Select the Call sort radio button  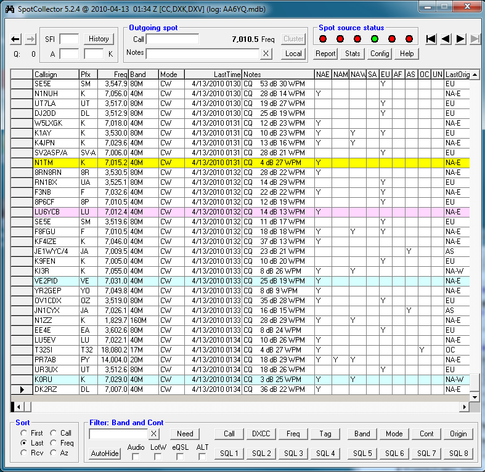pyautogui.click(x=53, y=433)
